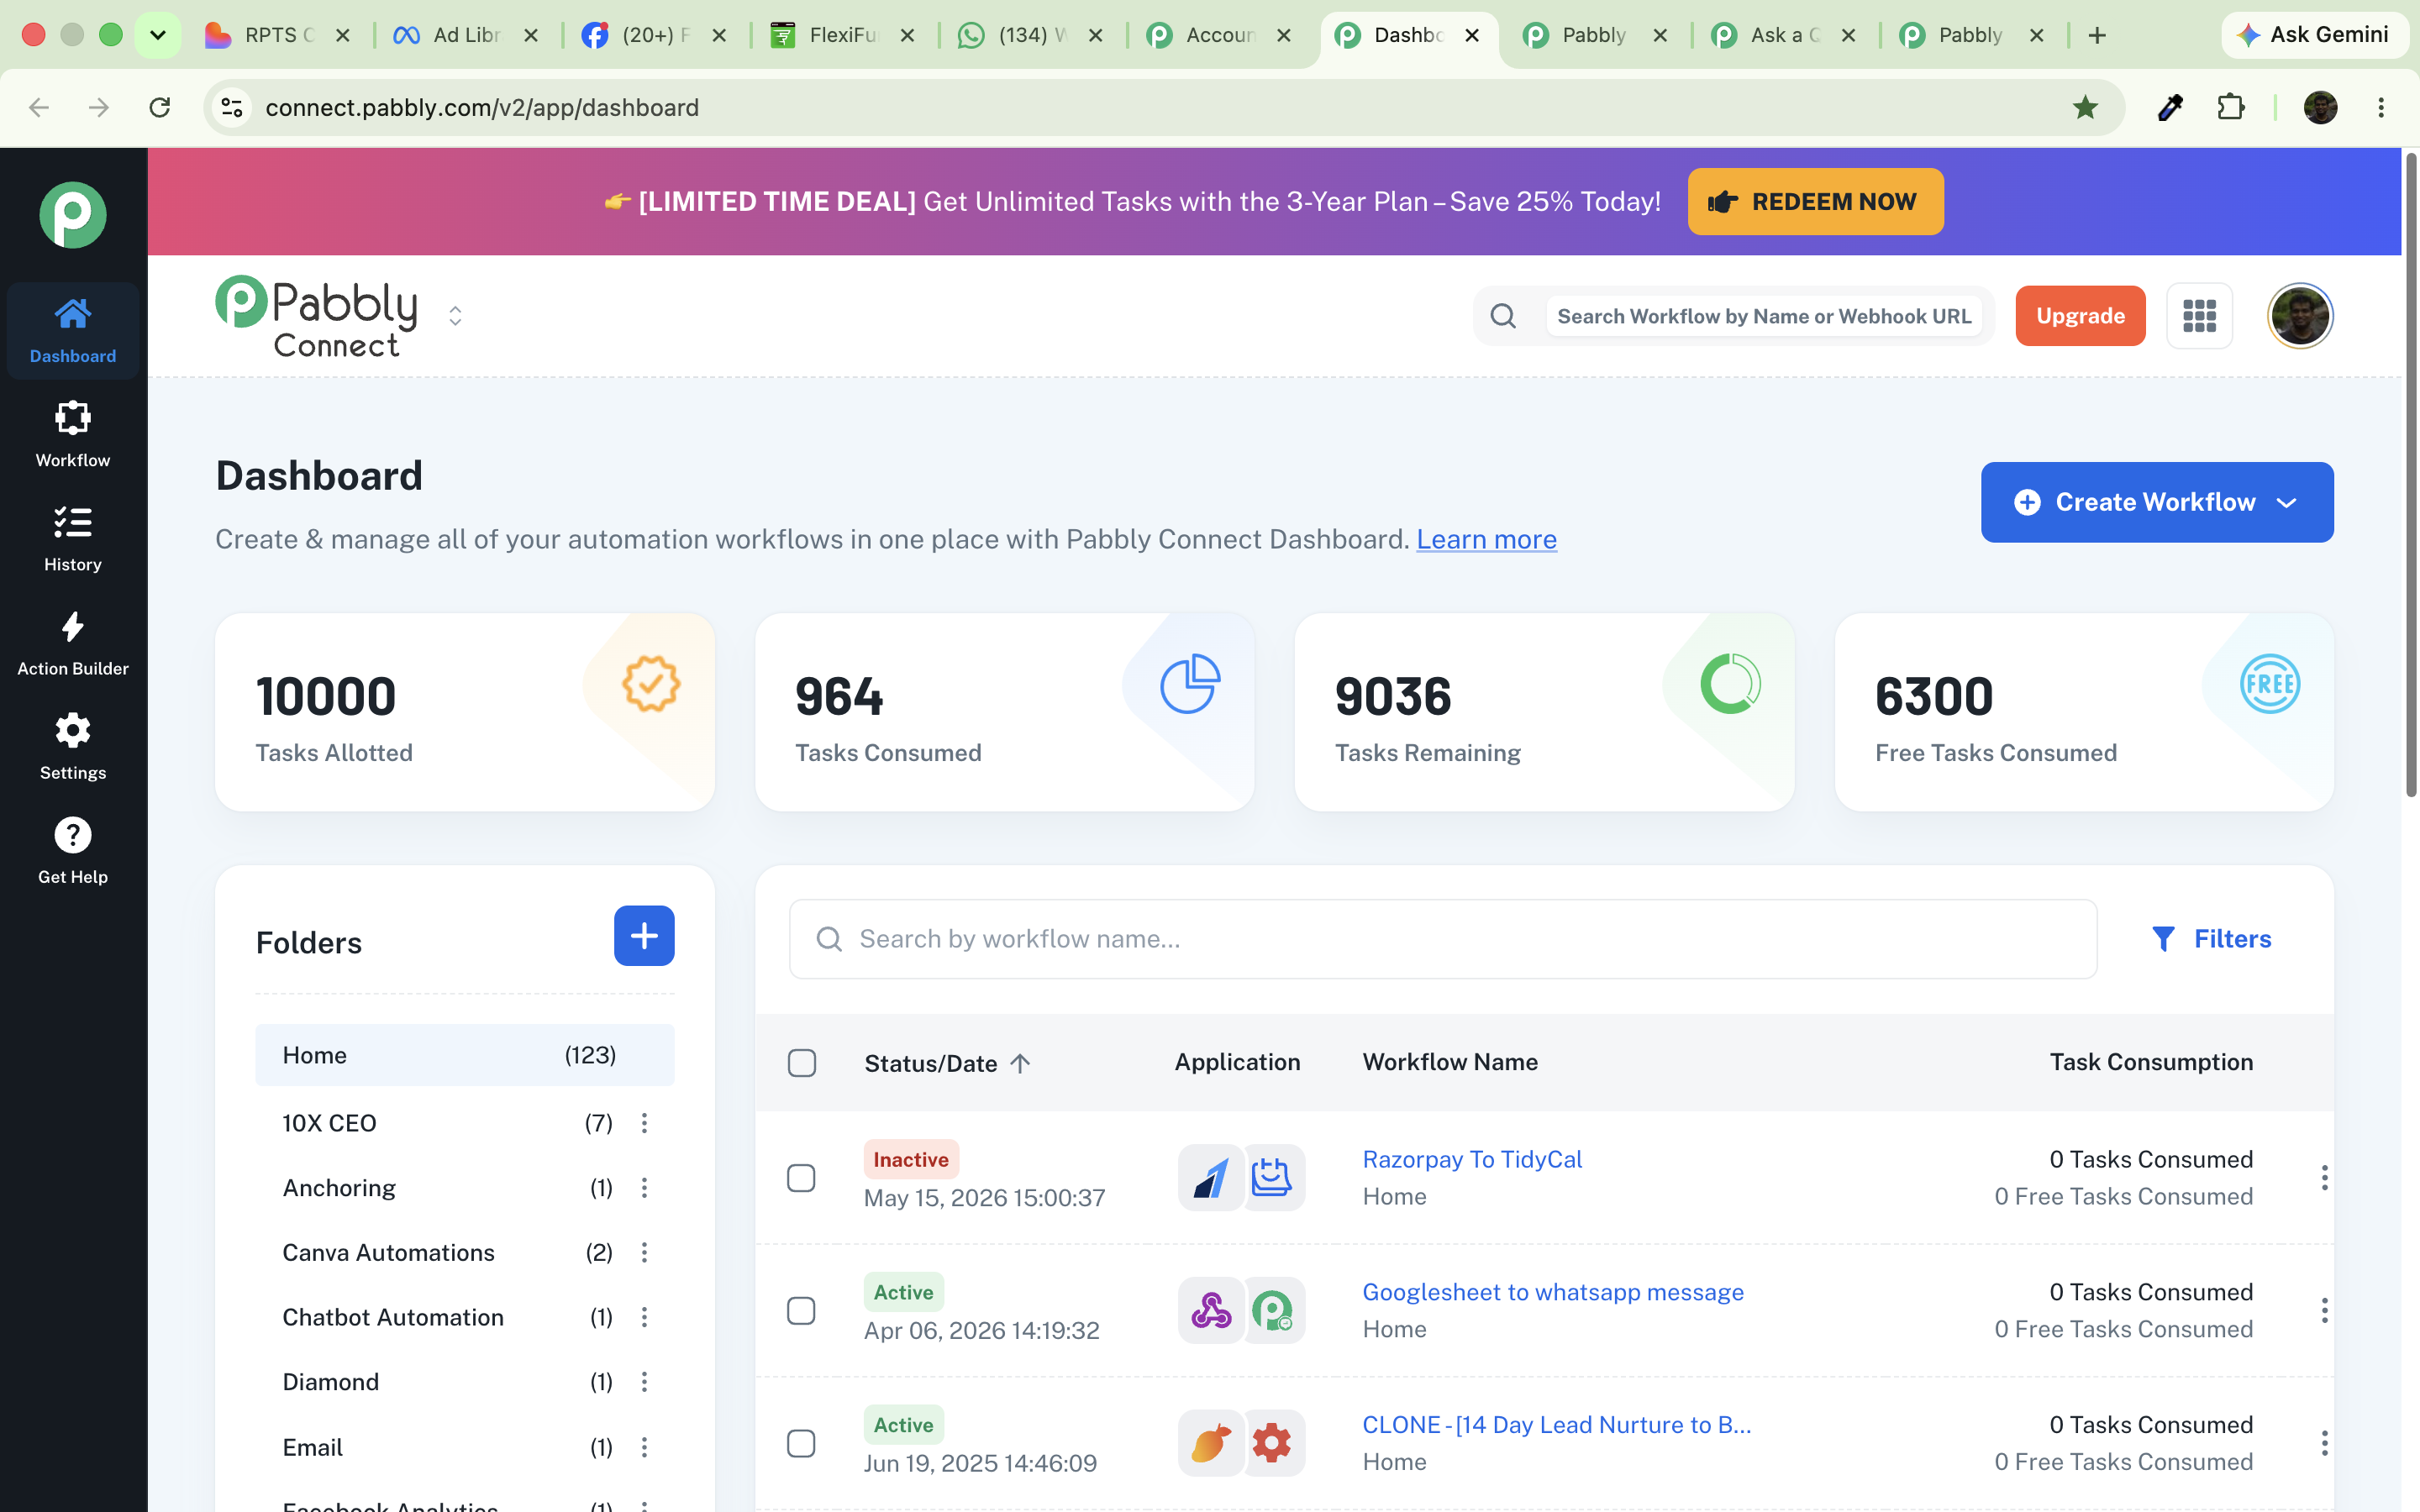Image resolution: width=2420 pixels, height=1512 pixels.
Task: Open options menu for Chatbot Automation folder
Action: [644, 1317]
